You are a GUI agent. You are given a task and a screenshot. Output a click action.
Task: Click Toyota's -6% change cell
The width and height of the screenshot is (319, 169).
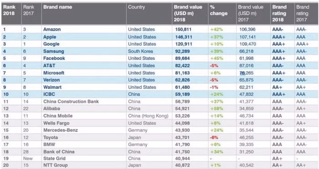(214, 137)
